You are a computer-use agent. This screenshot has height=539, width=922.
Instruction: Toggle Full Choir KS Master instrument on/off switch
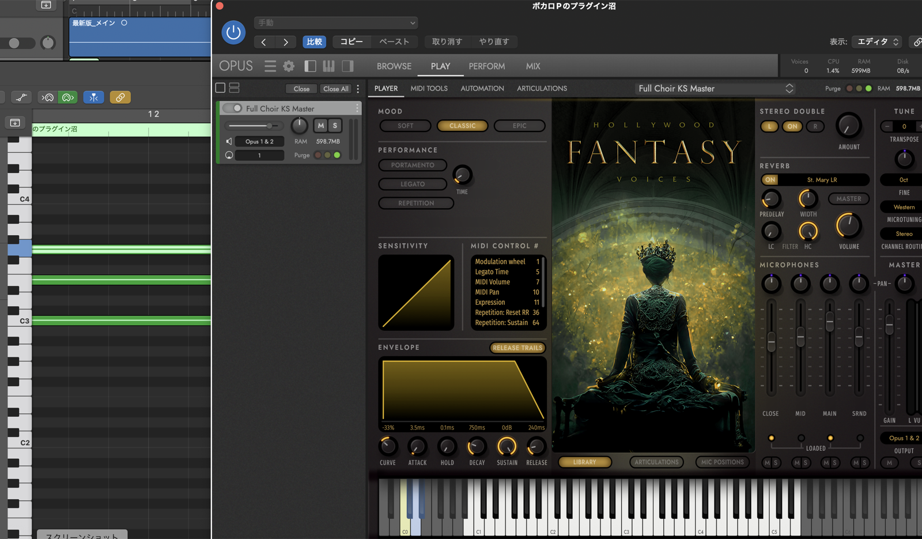click(x=233, y=108)
